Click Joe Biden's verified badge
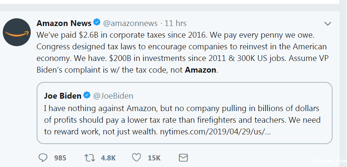The image size is (347, 167). pyautogui.click(x=87, y=96)
